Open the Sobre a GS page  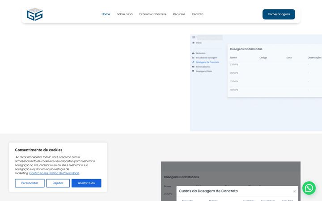pos(125,14)
